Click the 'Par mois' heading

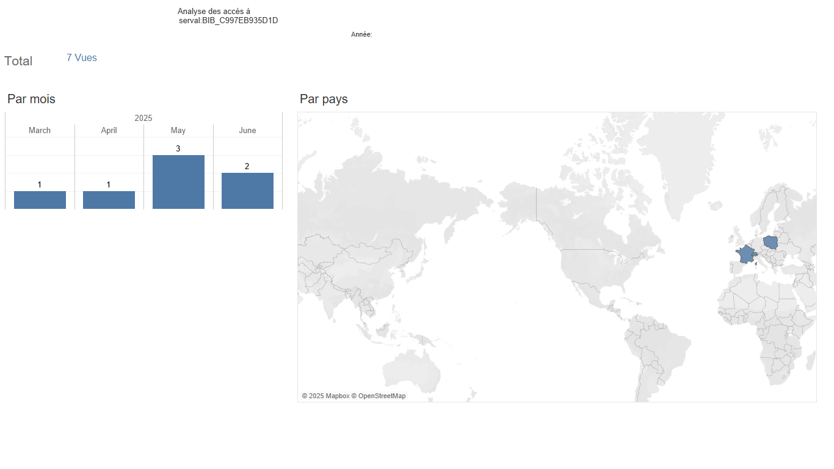pos(31,99)
